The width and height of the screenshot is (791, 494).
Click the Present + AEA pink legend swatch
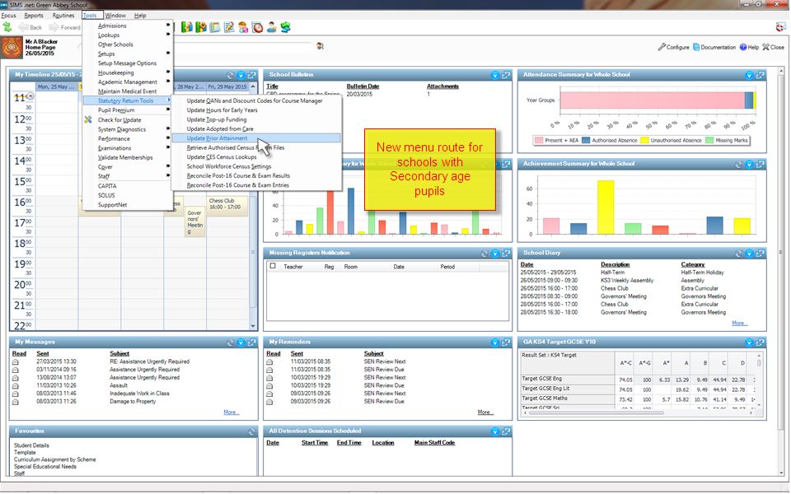tap(539, 140)
